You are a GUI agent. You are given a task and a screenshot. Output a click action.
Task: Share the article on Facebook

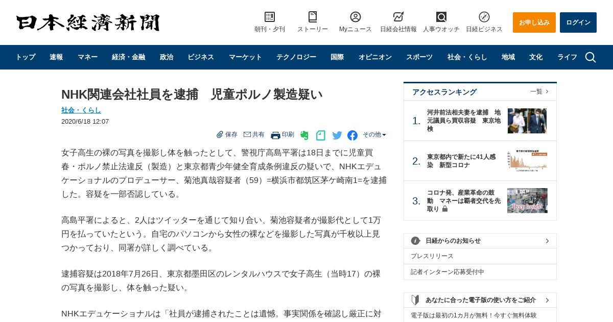point(352,135)
